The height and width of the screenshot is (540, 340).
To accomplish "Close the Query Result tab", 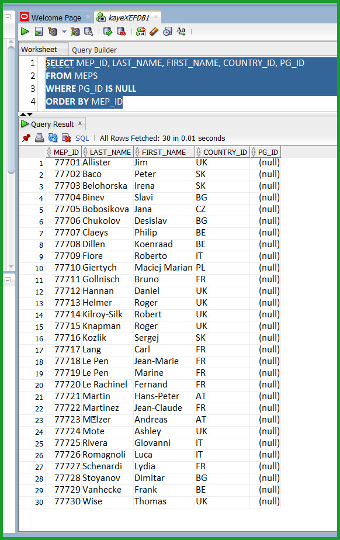I will tap(80, 123).
